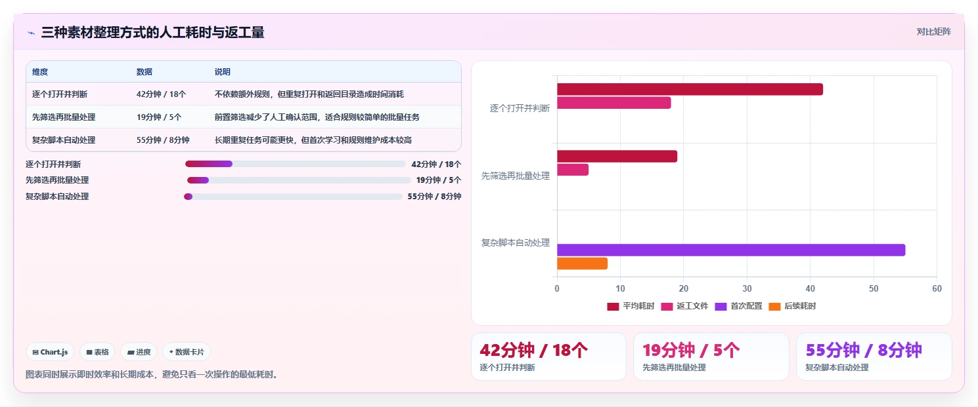Viewport: 978px width, 407px height.
Task: Click the 维度 column header
Action: click(40, 72)
